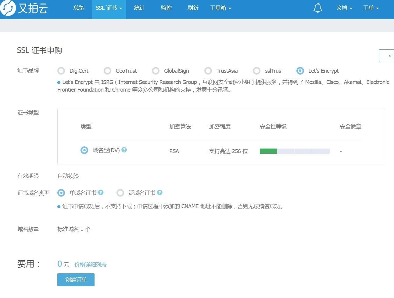Select GlobalSign certificate brand
394x298 pixels.
tap(156, 71)
